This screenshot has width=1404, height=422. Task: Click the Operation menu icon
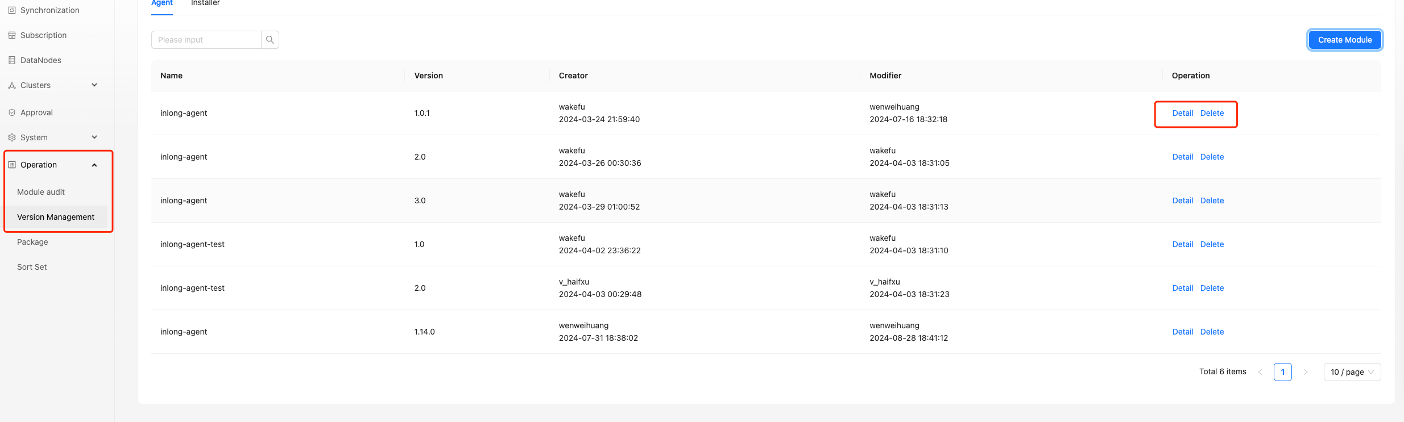(12, 165)
